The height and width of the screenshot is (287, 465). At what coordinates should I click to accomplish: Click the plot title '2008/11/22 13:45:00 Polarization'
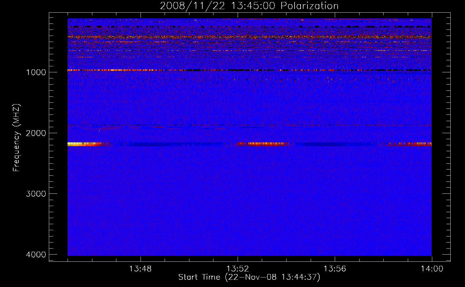(249, 6)
